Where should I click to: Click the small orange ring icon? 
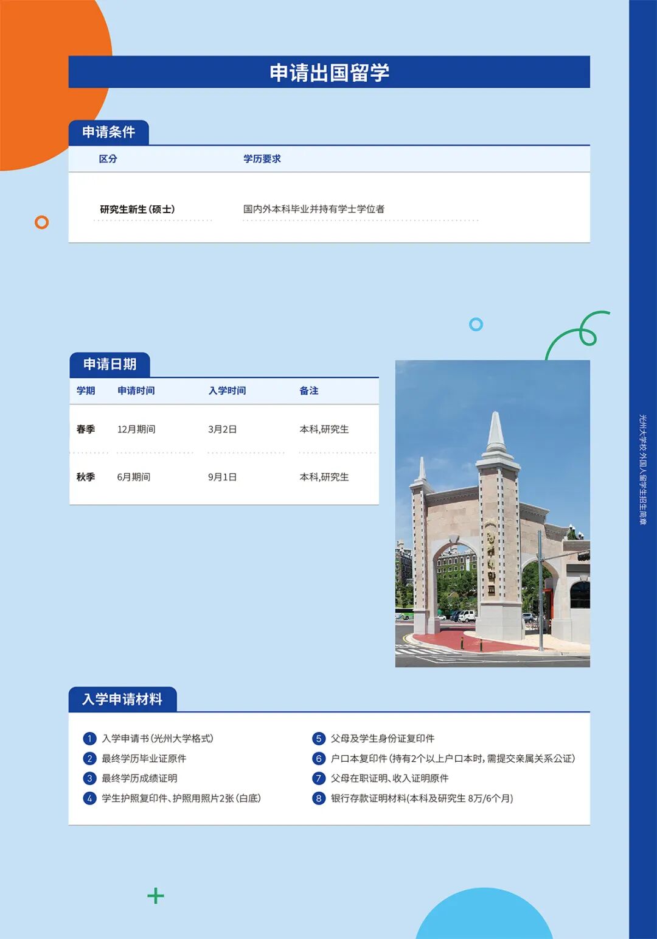point(41,223)
